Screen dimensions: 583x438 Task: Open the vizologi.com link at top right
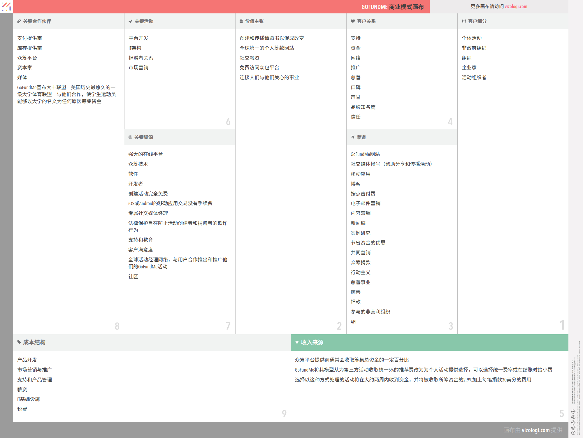point(516,6)
